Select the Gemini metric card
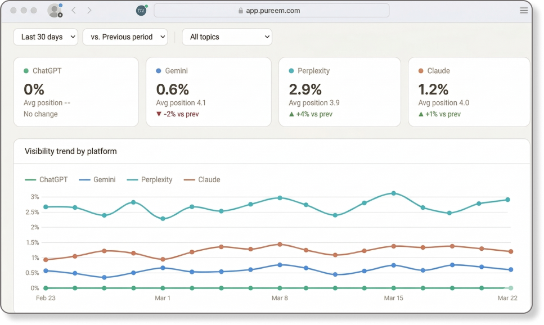Image resolution: width=544 pixels, height=325 pixels. point(209,91)
